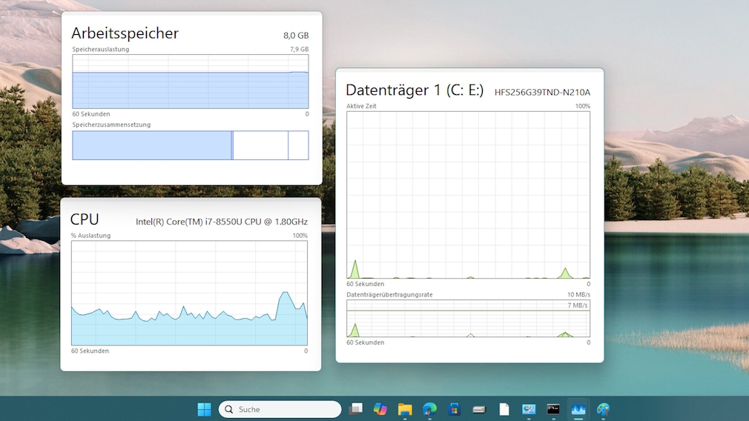Image resolution: width=749 pixels, height=421 pixels.
Task: Open the Windows Start menu
Action: tap(204, 409)
